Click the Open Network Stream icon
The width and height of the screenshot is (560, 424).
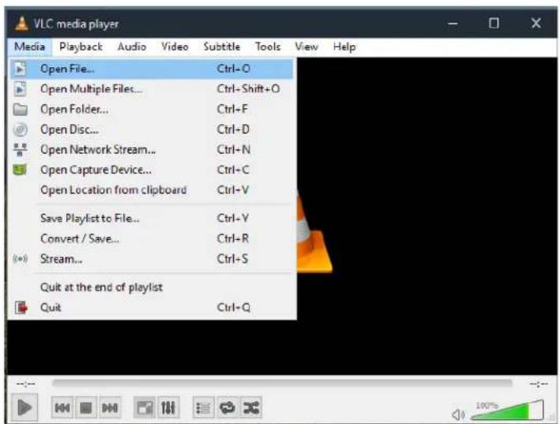coord(20,149)
